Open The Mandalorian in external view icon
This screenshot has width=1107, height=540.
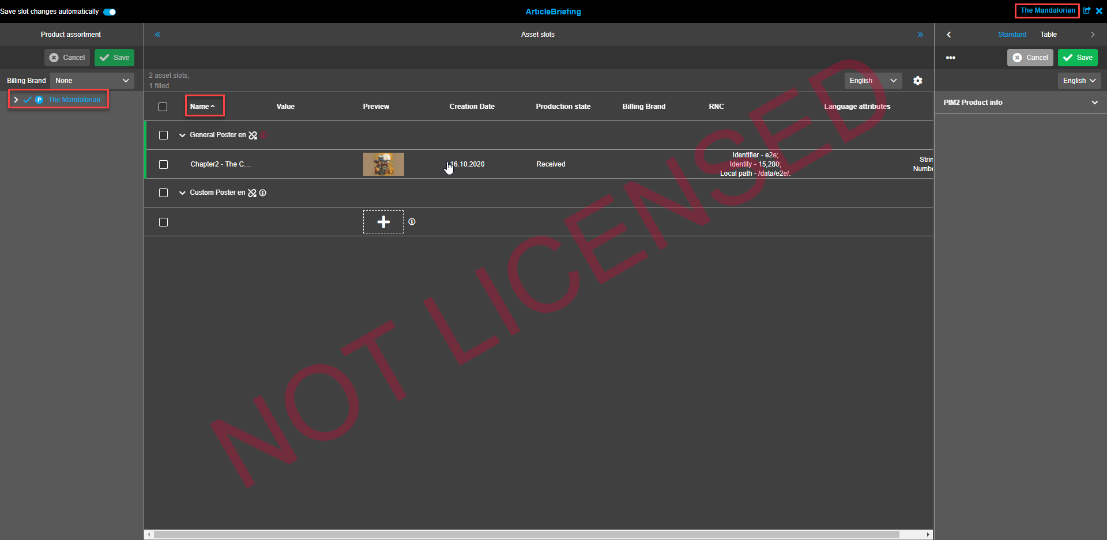(1087, 11)
